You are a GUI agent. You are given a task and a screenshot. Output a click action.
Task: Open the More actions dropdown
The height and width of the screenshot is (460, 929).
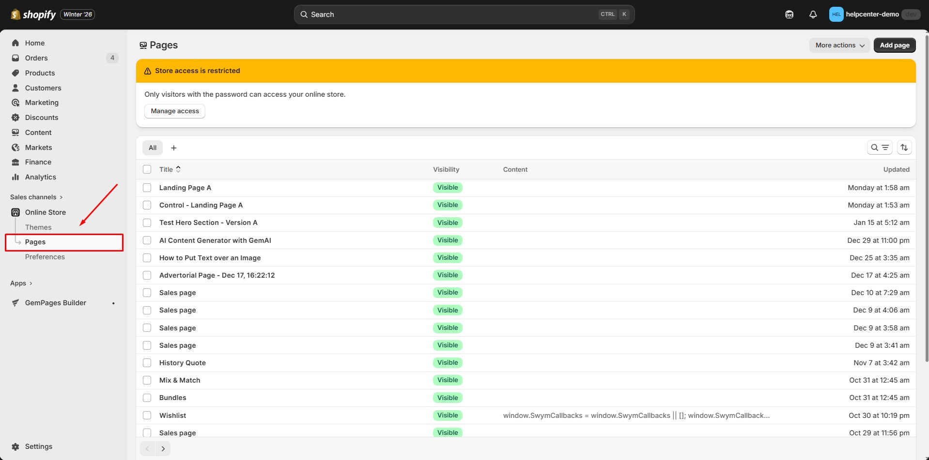pos(839,45)
